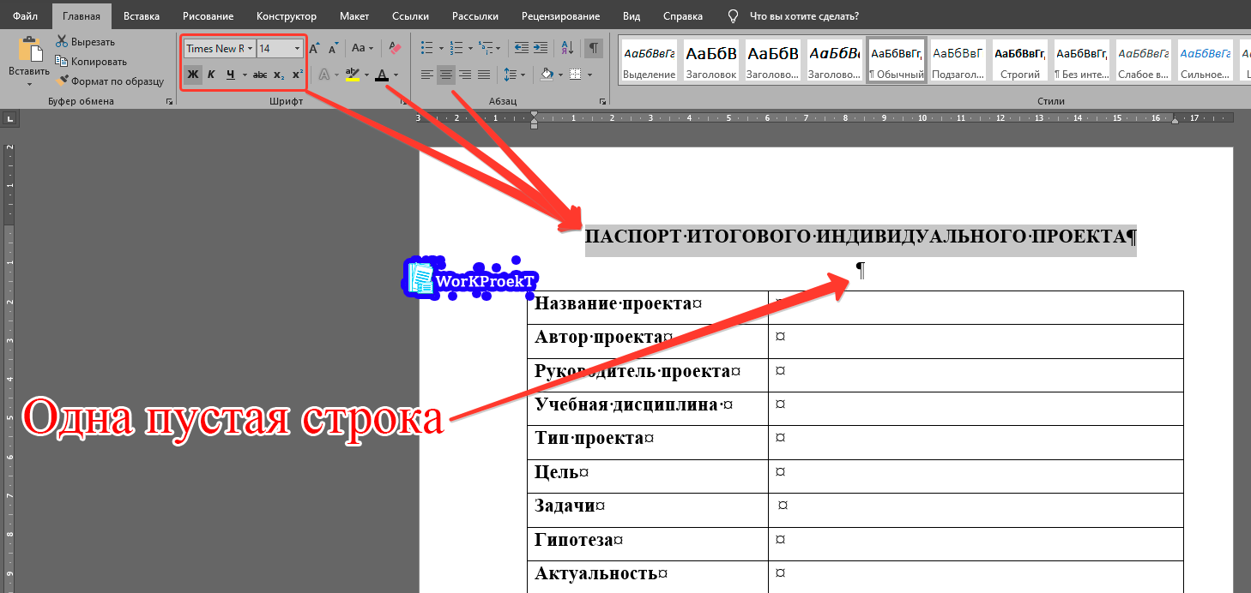Apply italic formatting via the К icon
1251x593 pixels.
tap(211, 75)
